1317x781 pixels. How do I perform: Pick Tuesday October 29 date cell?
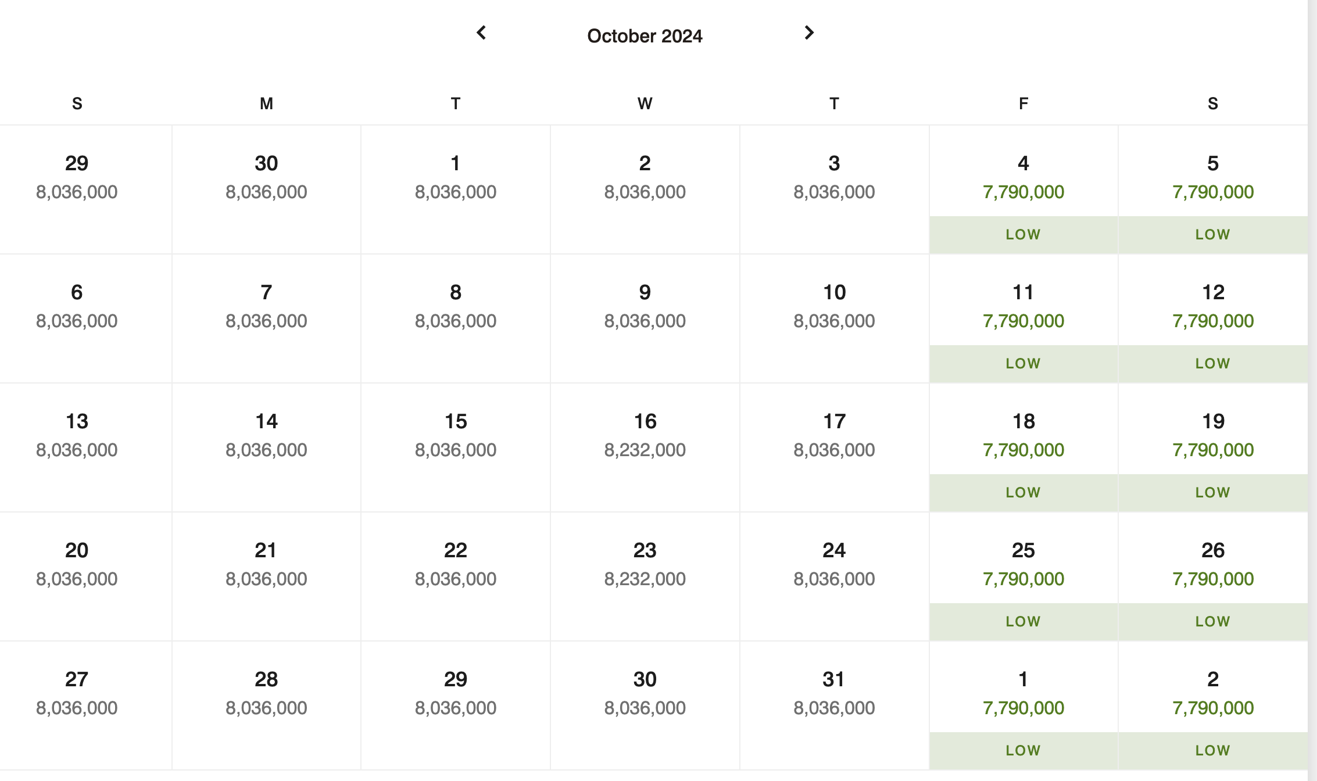tap(456, 705)
